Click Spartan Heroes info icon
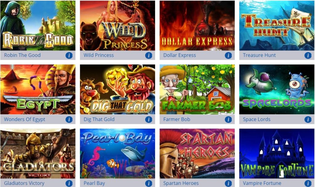The image size is (315, 187). coord(228,183)
